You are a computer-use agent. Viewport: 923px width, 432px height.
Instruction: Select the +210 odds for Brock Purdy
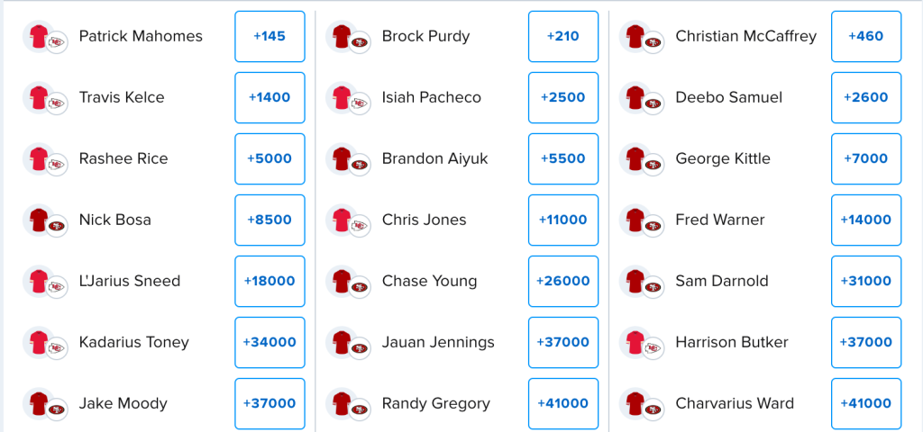563,36
